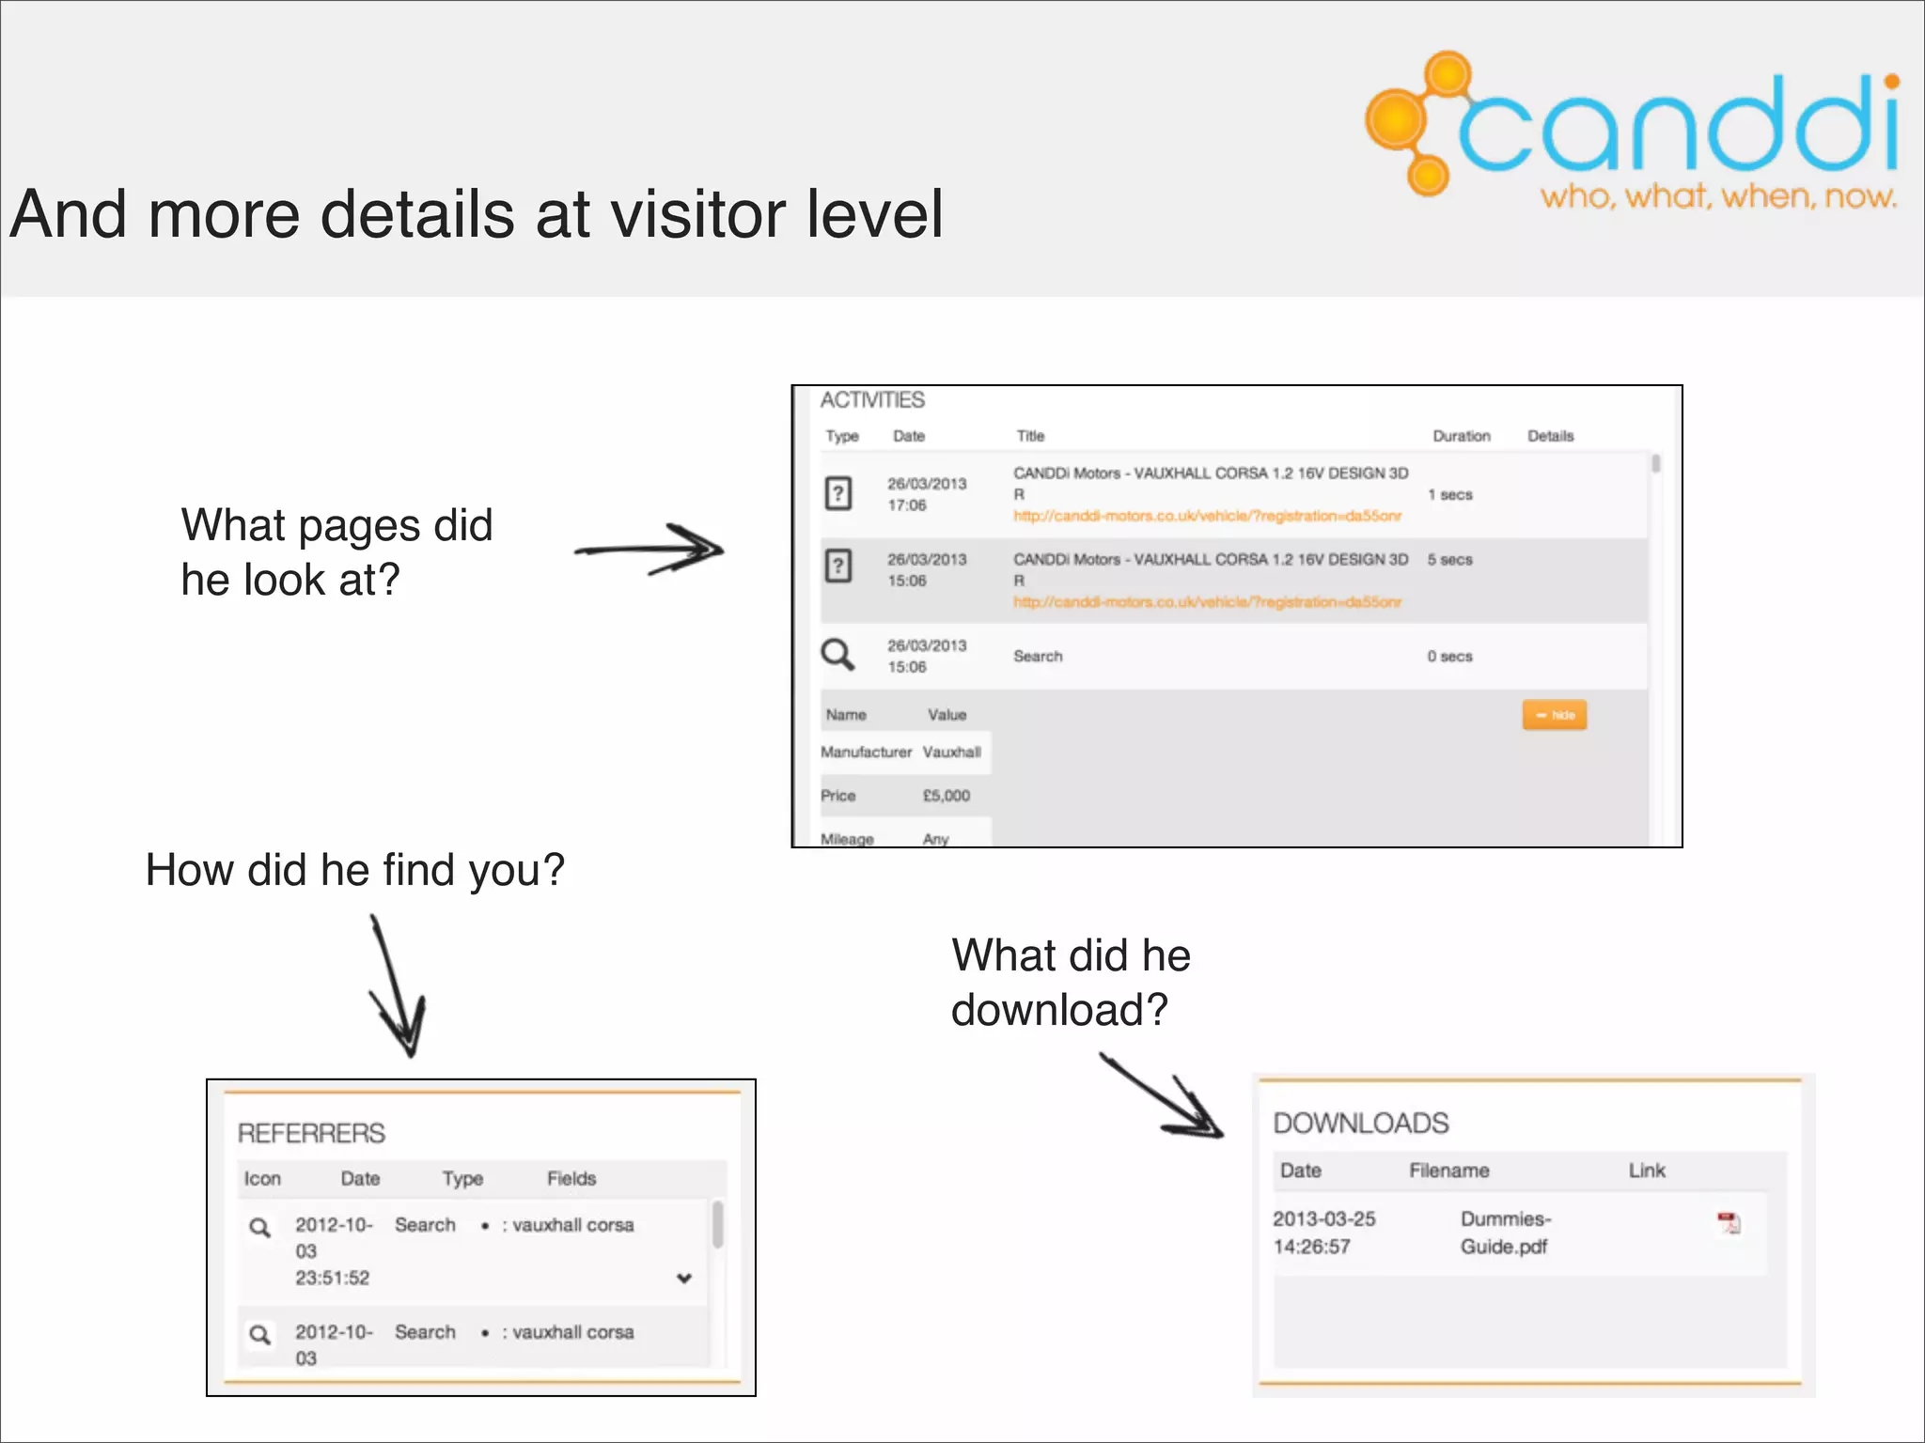Click the magnifier icon in the Activities Search row
The width and height of the screenshot is (1925, 1443).
click(837, 654)
